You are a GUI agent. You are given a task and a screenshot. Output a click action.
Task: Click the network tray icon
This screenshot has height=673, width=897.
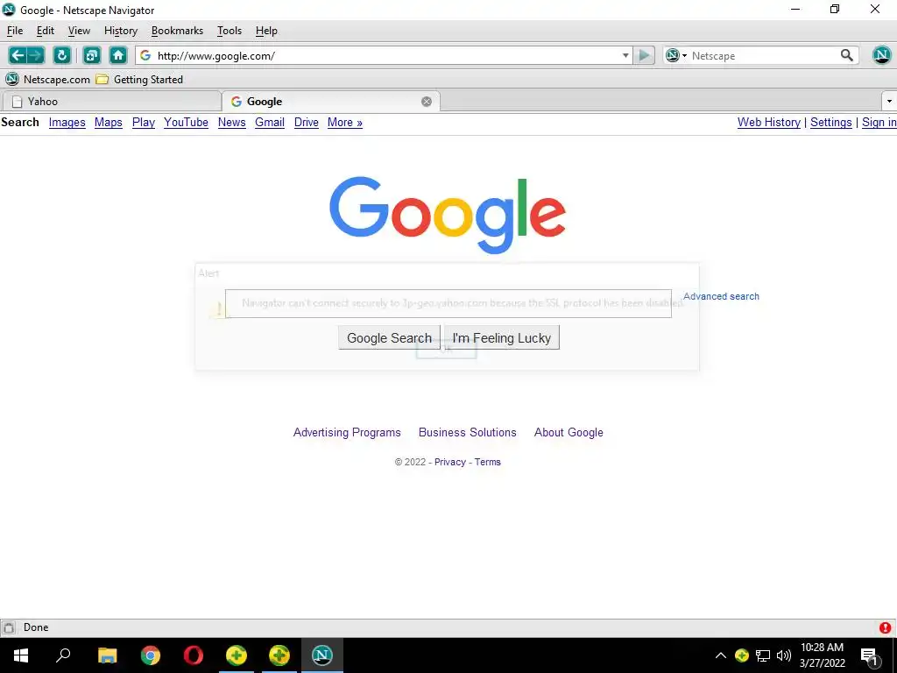763,655
